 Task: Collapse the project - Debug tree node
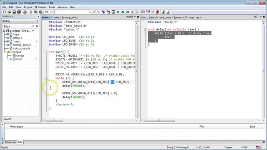[5, 31]
